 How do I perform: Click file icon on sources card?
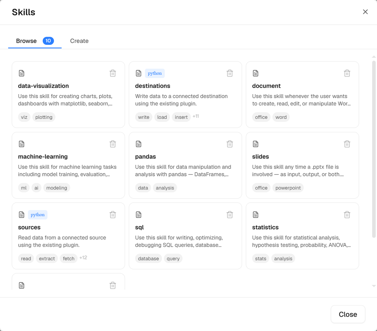(x=21, y=215)
